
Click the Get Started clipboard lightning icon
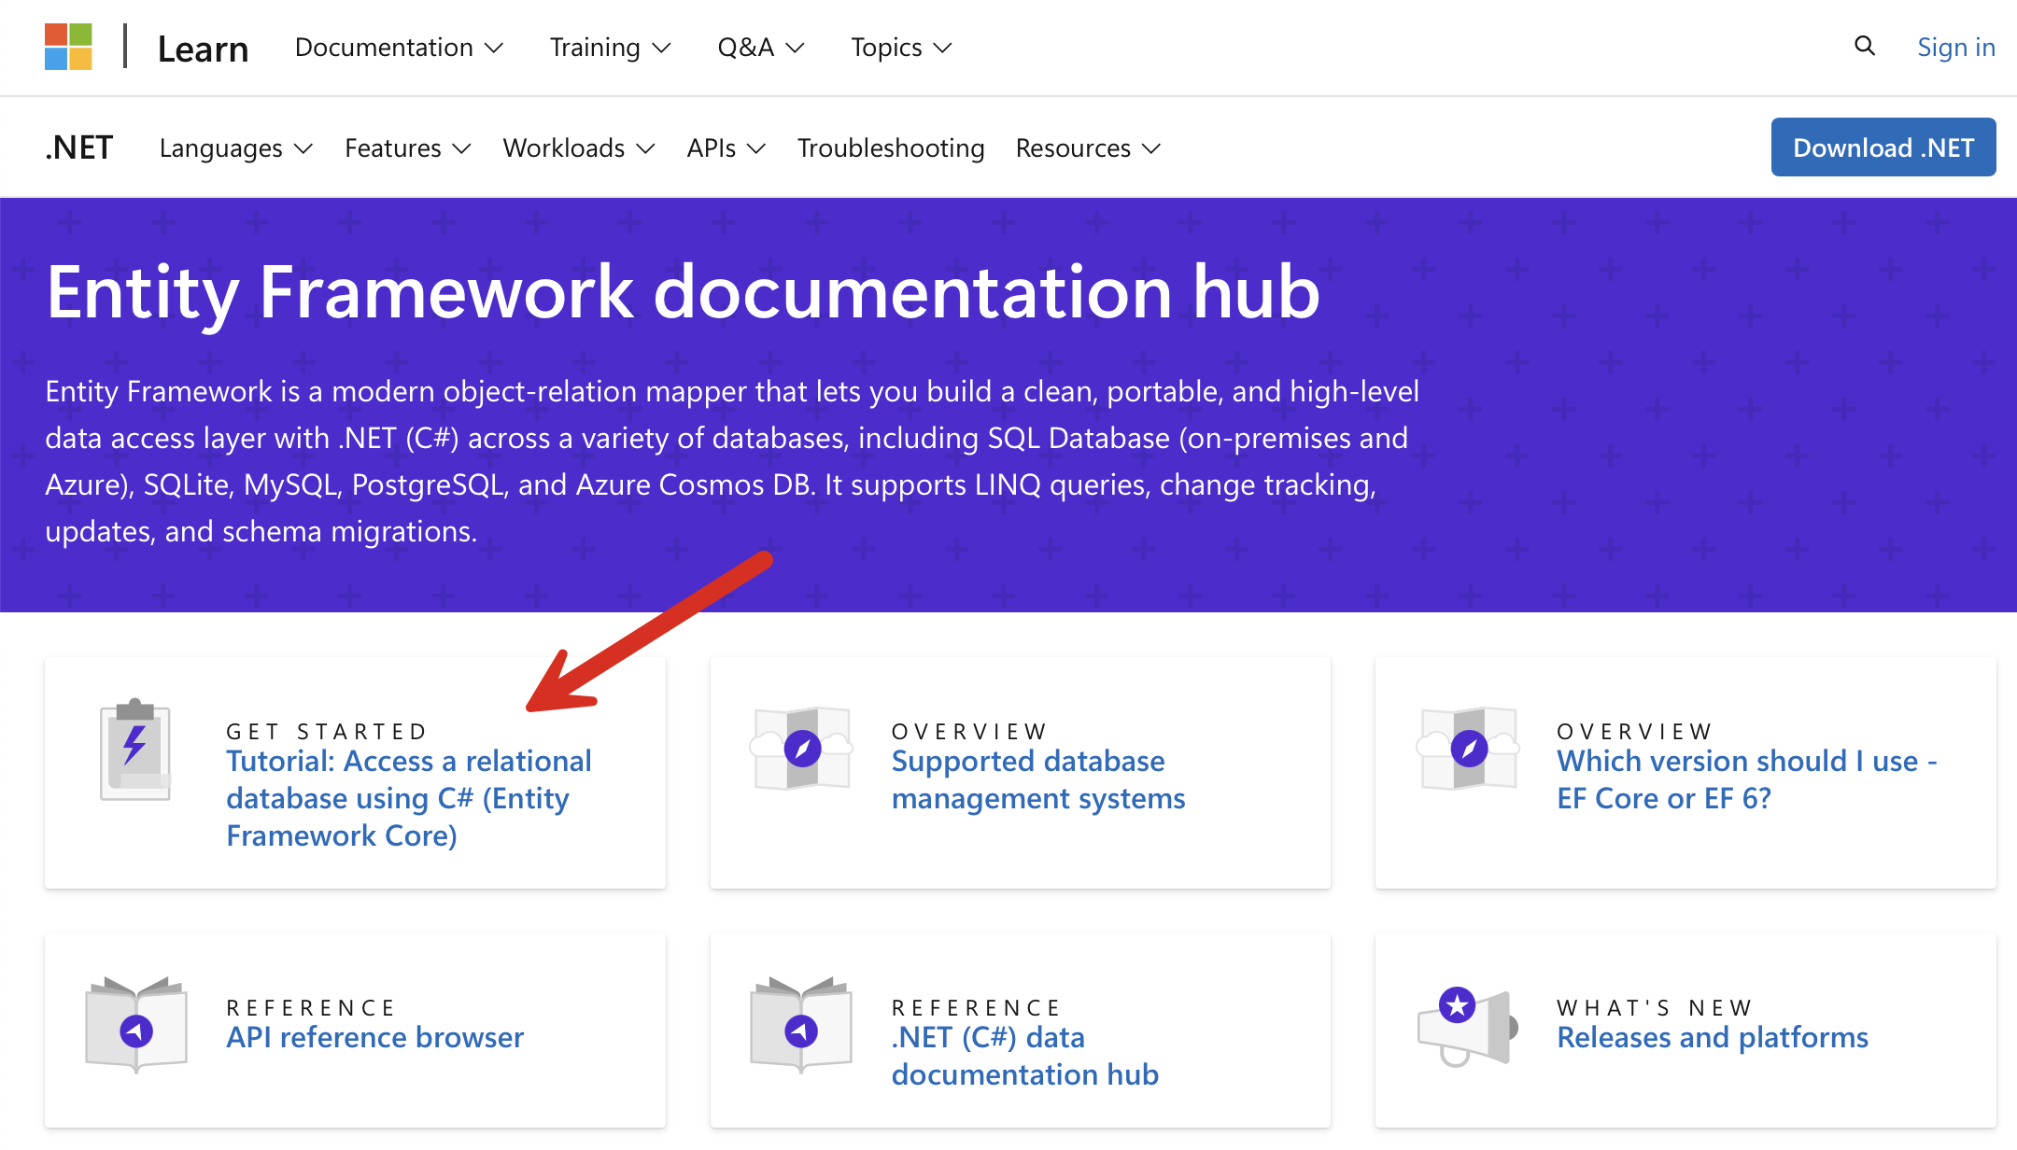point(135,750)
